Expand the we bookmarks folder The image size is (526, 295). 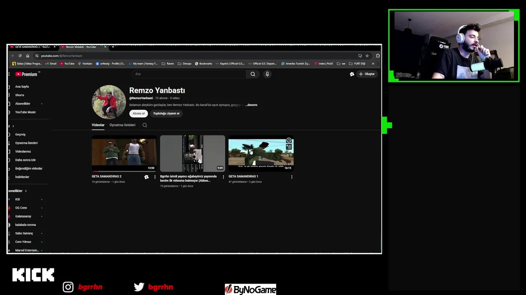pyautogui.click(x=341, y=64)
